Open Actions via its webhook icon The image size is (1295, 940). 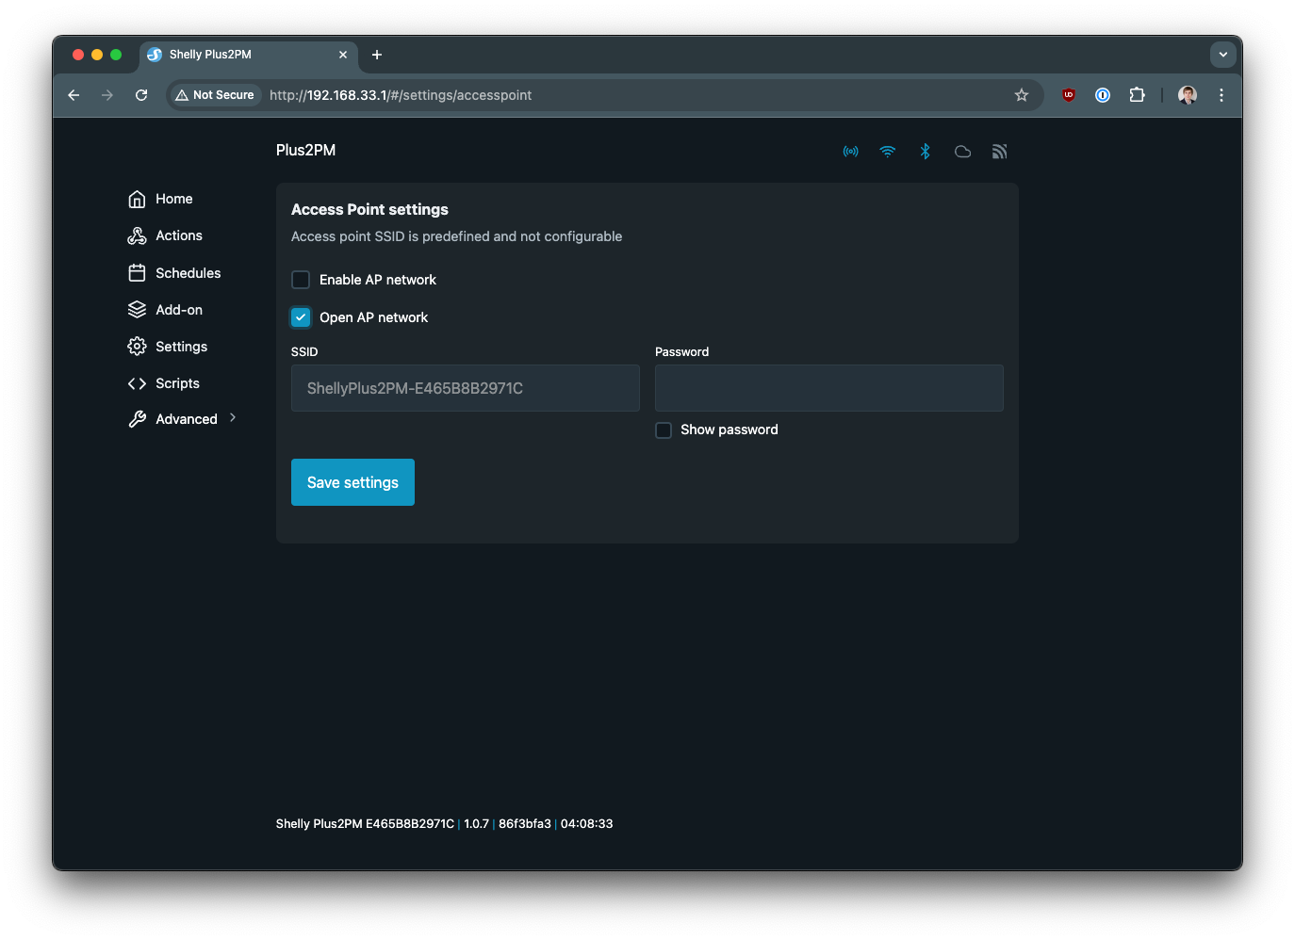point(137,235)
